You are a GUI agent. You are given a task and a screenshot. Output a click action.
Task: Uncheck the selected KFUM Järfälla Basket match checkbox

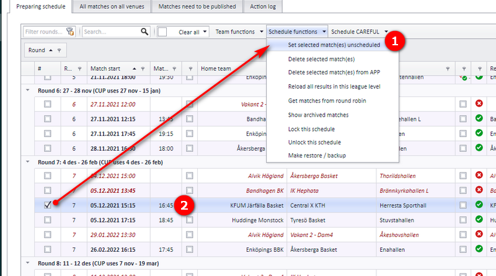[48, 205]
